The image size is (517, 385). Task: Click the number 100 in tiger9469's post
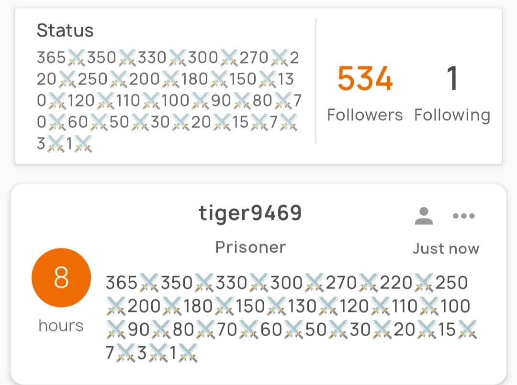(x=455, y=306)
